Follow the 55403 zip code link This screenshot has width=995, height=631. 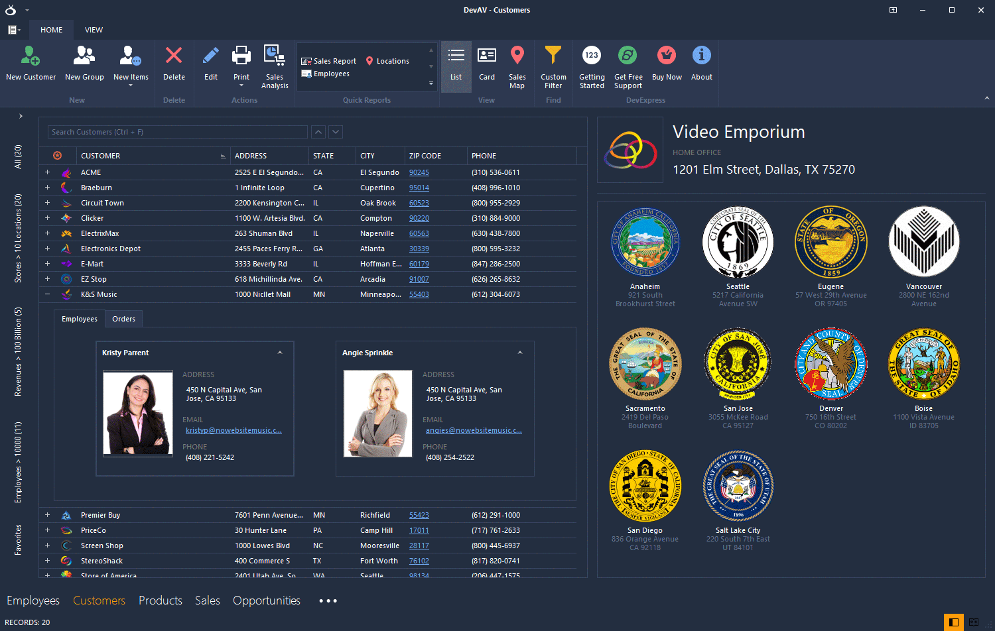tap(419, 294)
